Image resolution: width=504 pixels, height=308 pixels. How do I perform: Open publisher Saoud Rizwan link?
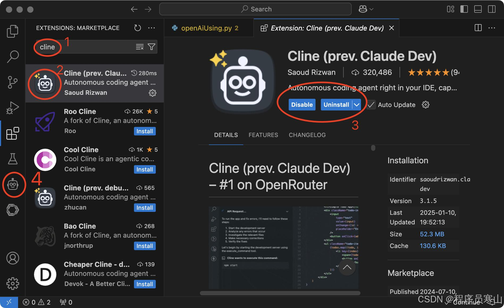click(311, 72)
